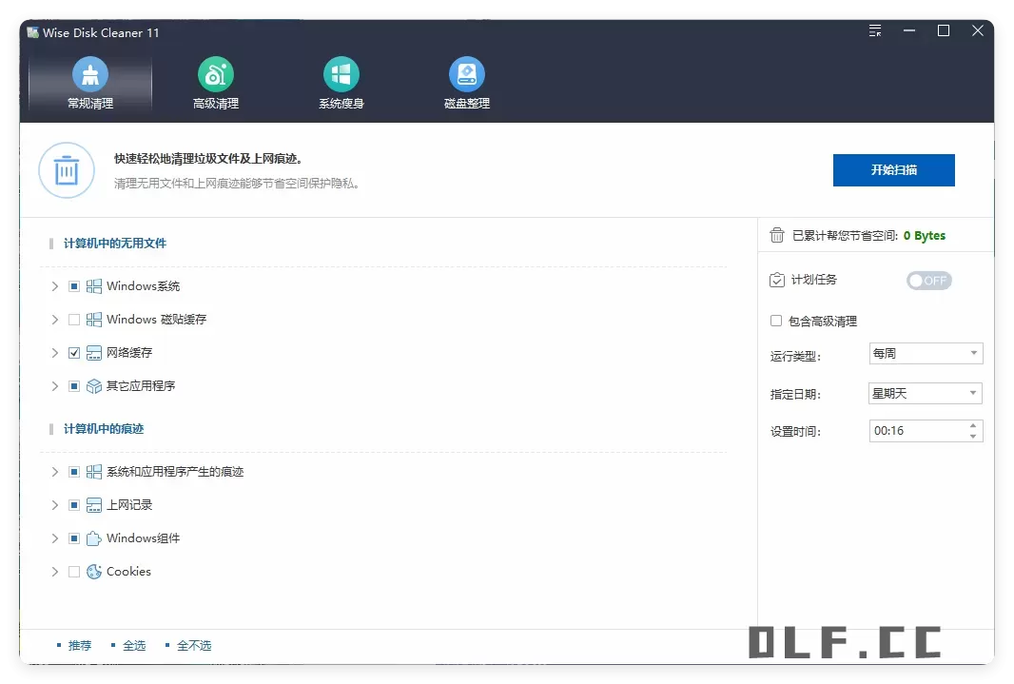Switch to 高级清理 (Advanced Cleaner) via its icon
1014x684 pixels.
click(214, 72)
